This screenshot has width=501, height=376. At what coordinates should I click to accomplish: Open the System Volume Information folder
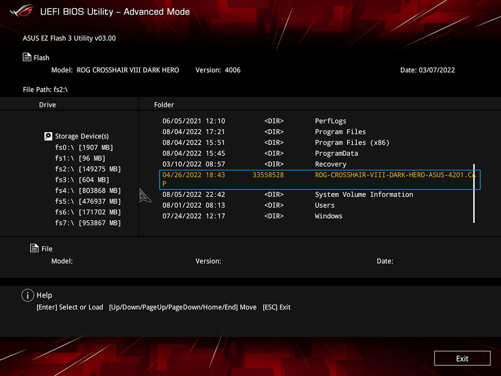pyautogui.click(x=364, y=194)
